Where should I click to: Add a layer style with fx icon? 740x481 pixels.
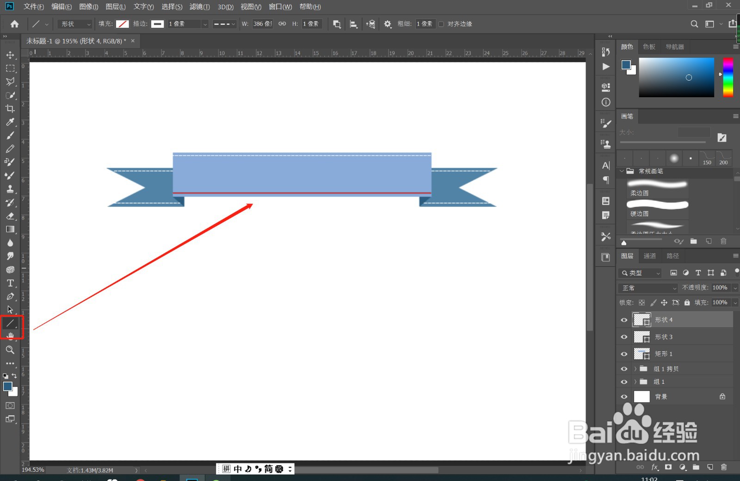655,467
